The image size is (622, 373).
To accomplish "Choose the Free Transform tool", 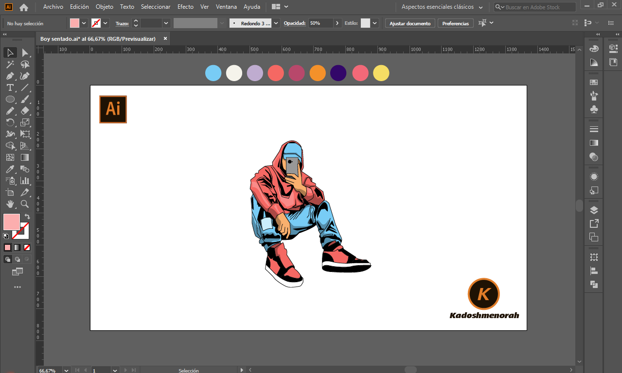I will 25,134.
